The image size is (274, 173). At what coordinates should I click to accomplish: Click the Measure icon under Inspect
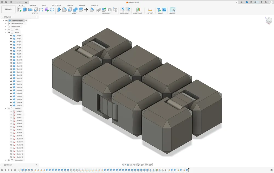coord(150,10)
